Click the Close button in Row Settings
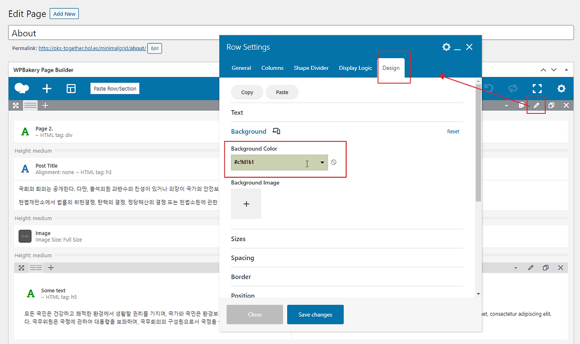 click(x=255, y=315)
